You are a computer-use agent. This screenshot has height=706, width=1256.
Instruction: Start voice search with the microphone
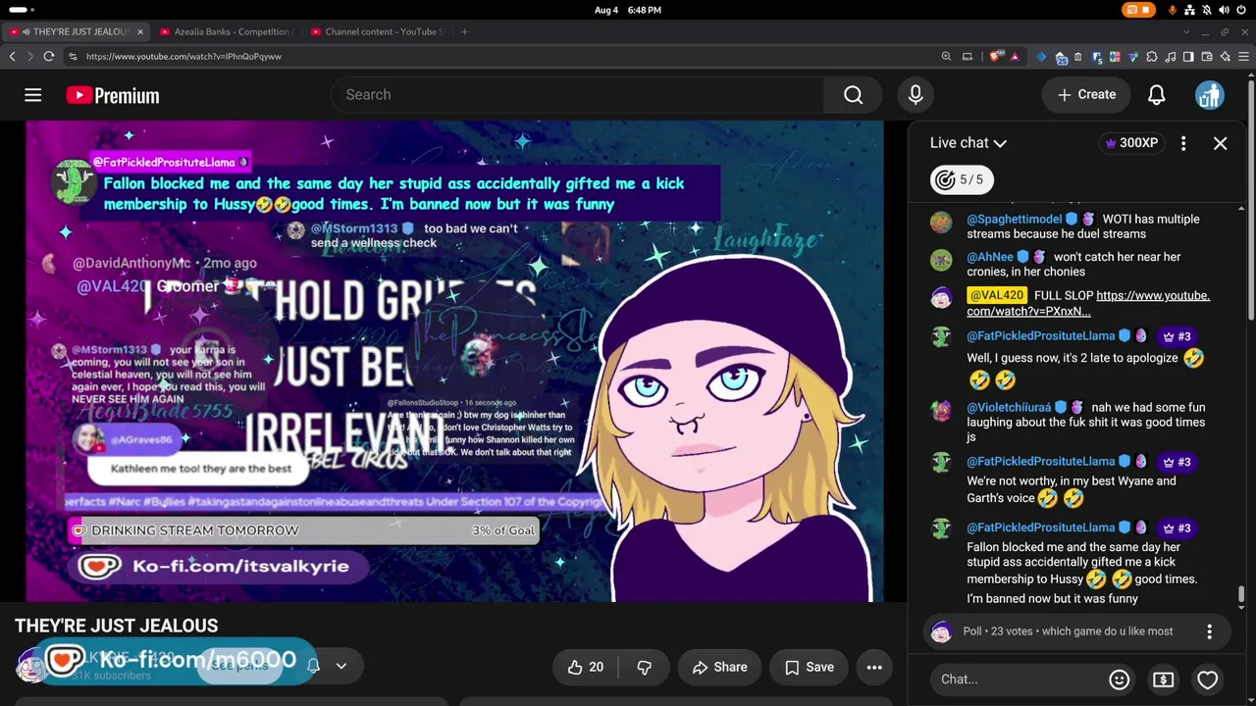coord(916,95)
